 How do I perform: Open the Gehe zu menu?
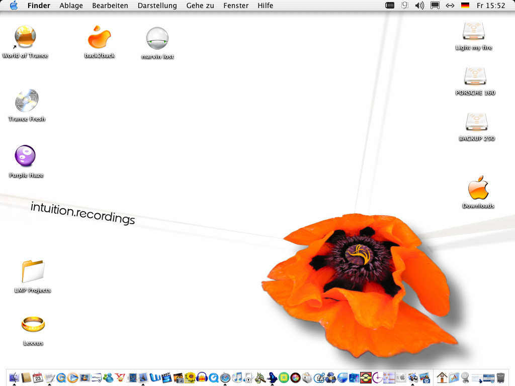click(200, 6)
